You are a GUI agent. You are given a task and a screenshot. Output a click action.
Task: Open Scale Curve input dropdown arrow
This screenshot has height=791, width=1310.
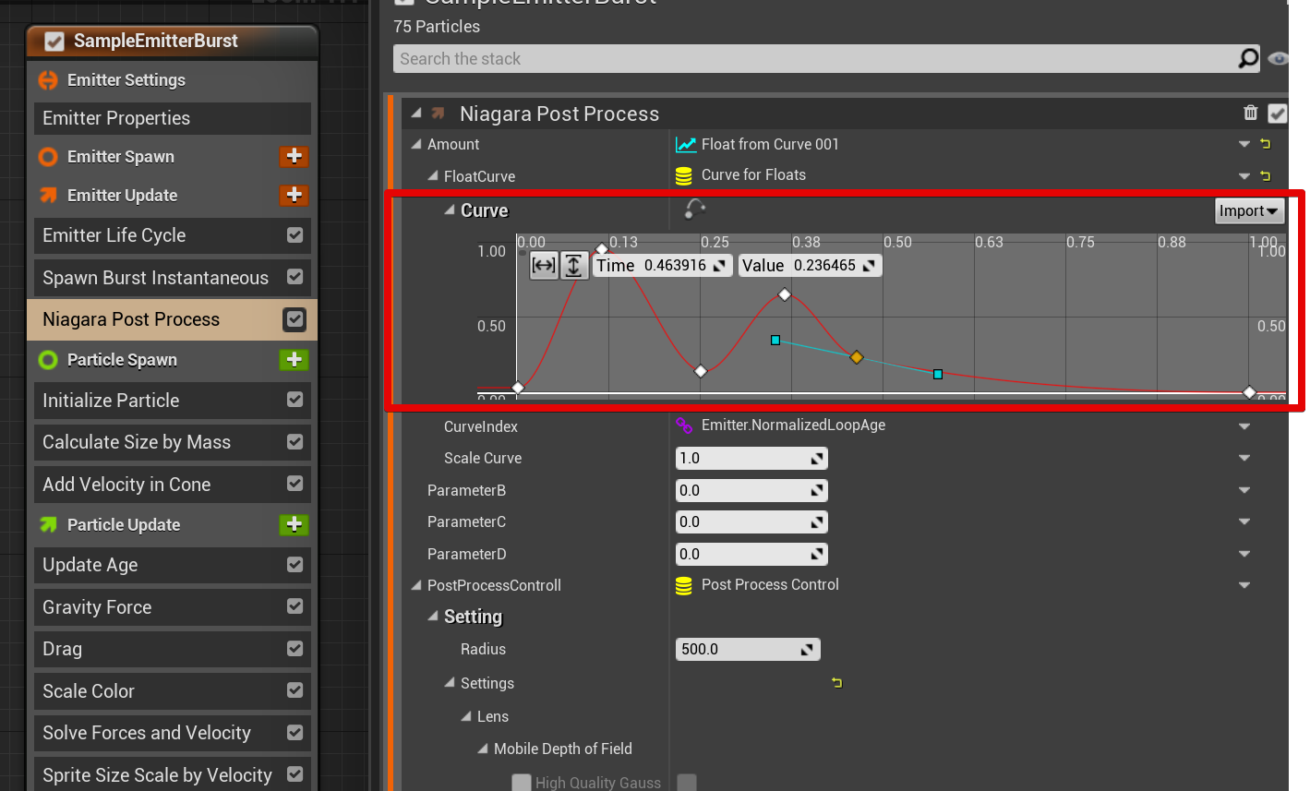tap(1244, 459)
